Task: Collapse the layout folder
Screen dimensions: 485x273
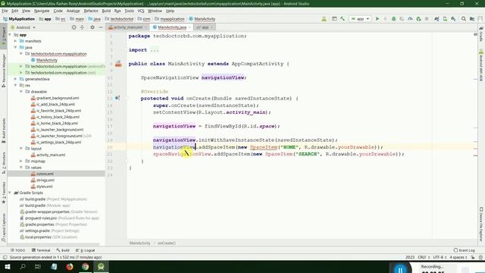Action: pyautogui.click(x=21, y=149)
